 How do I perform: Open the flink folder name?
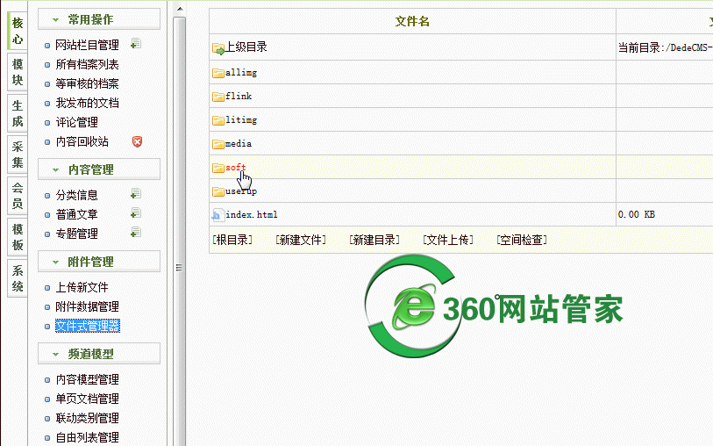239,96
